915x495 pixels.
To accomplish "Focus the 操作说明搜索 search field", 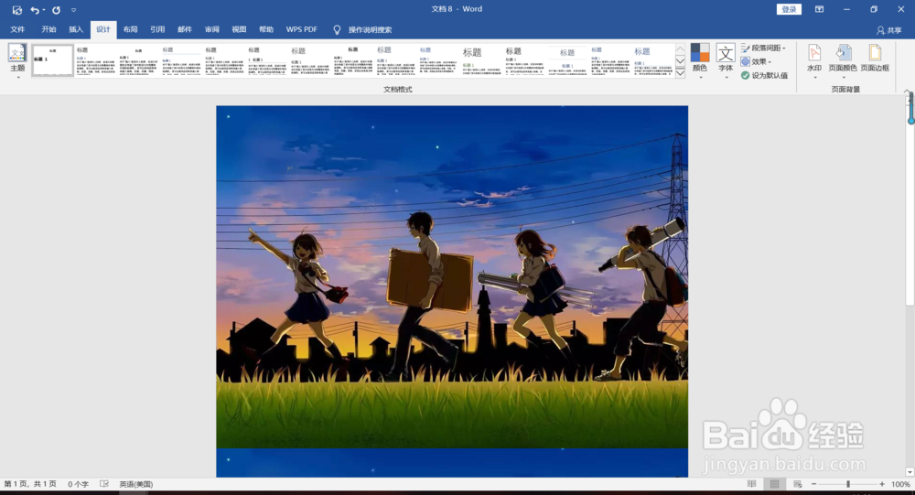I will click(370, 30).
